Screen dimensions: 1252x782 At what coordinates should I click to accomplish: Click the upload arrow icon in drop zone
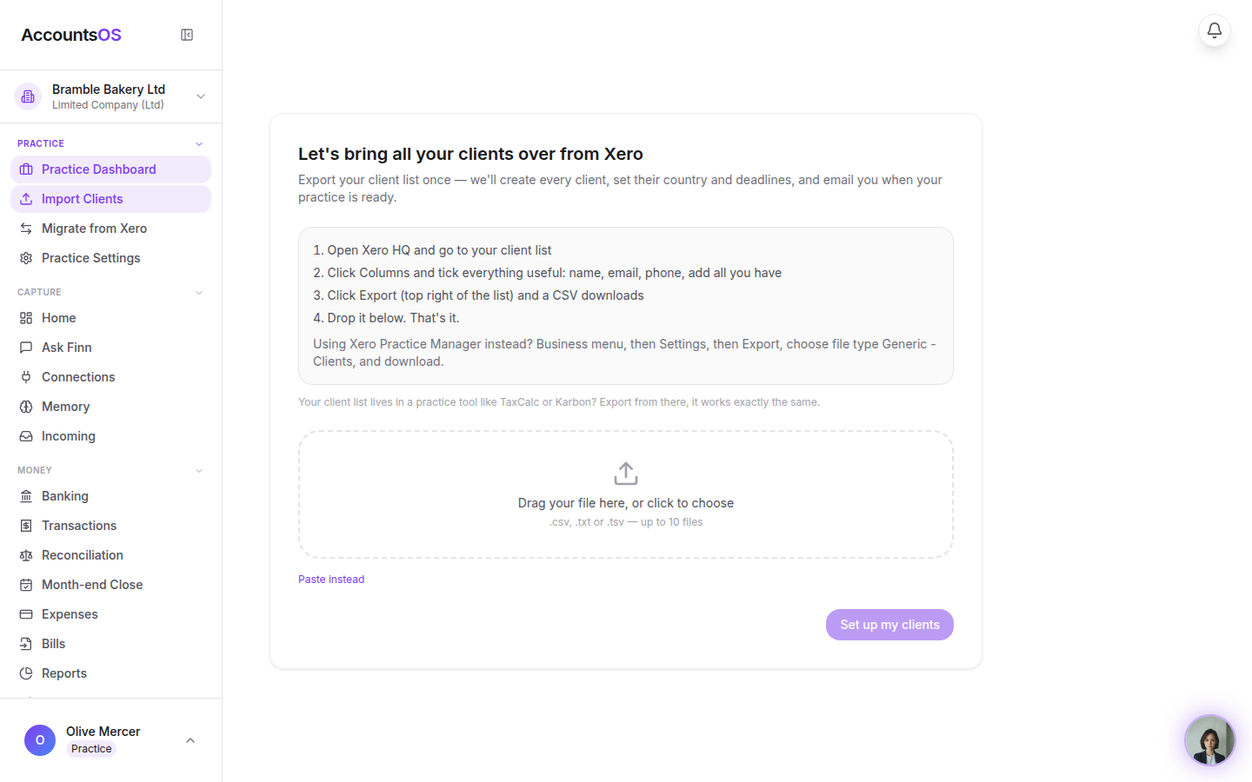[x=626, y=474]
